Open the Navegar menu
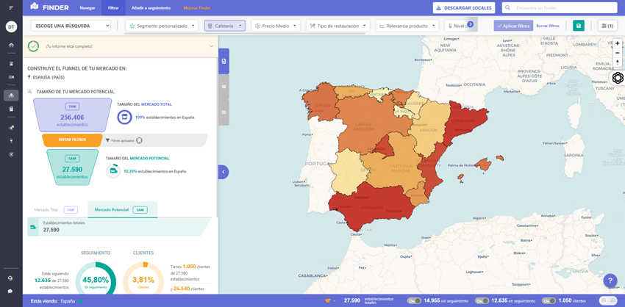The height and width of the screenshot is (307, 625). (x=87, y=7)
